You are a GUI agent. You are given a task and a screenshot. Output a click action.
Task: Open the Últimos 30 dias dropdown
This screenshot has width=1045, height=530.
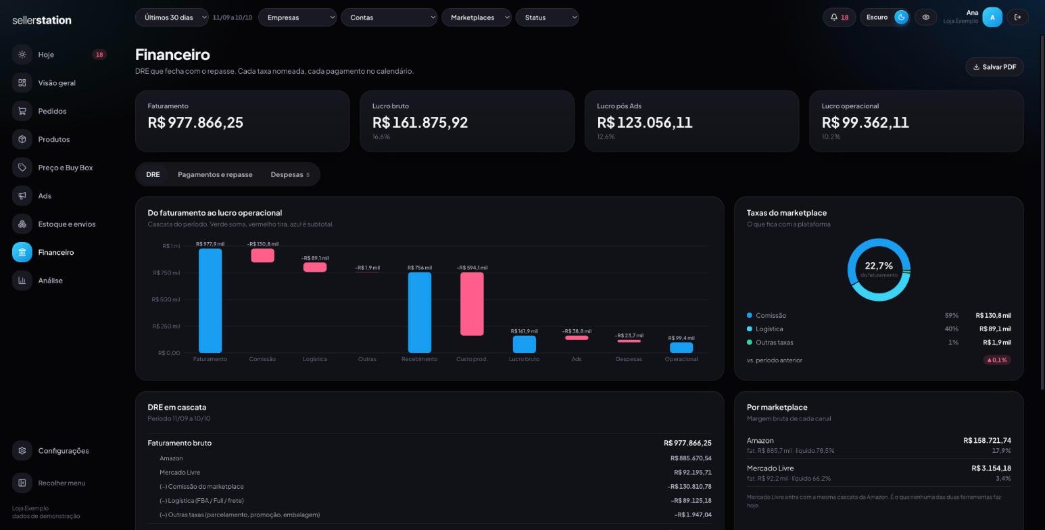172,18
